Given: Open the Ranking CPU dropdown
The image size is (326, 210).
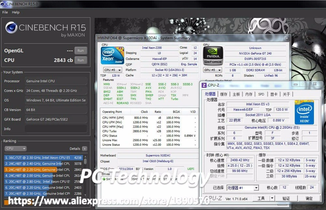Looking at the screenshot, I should click(16, 148).
